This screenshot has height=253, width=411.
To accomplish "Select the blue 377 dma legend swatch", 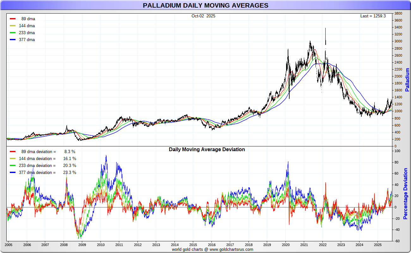I will click(x=13, y=40).
